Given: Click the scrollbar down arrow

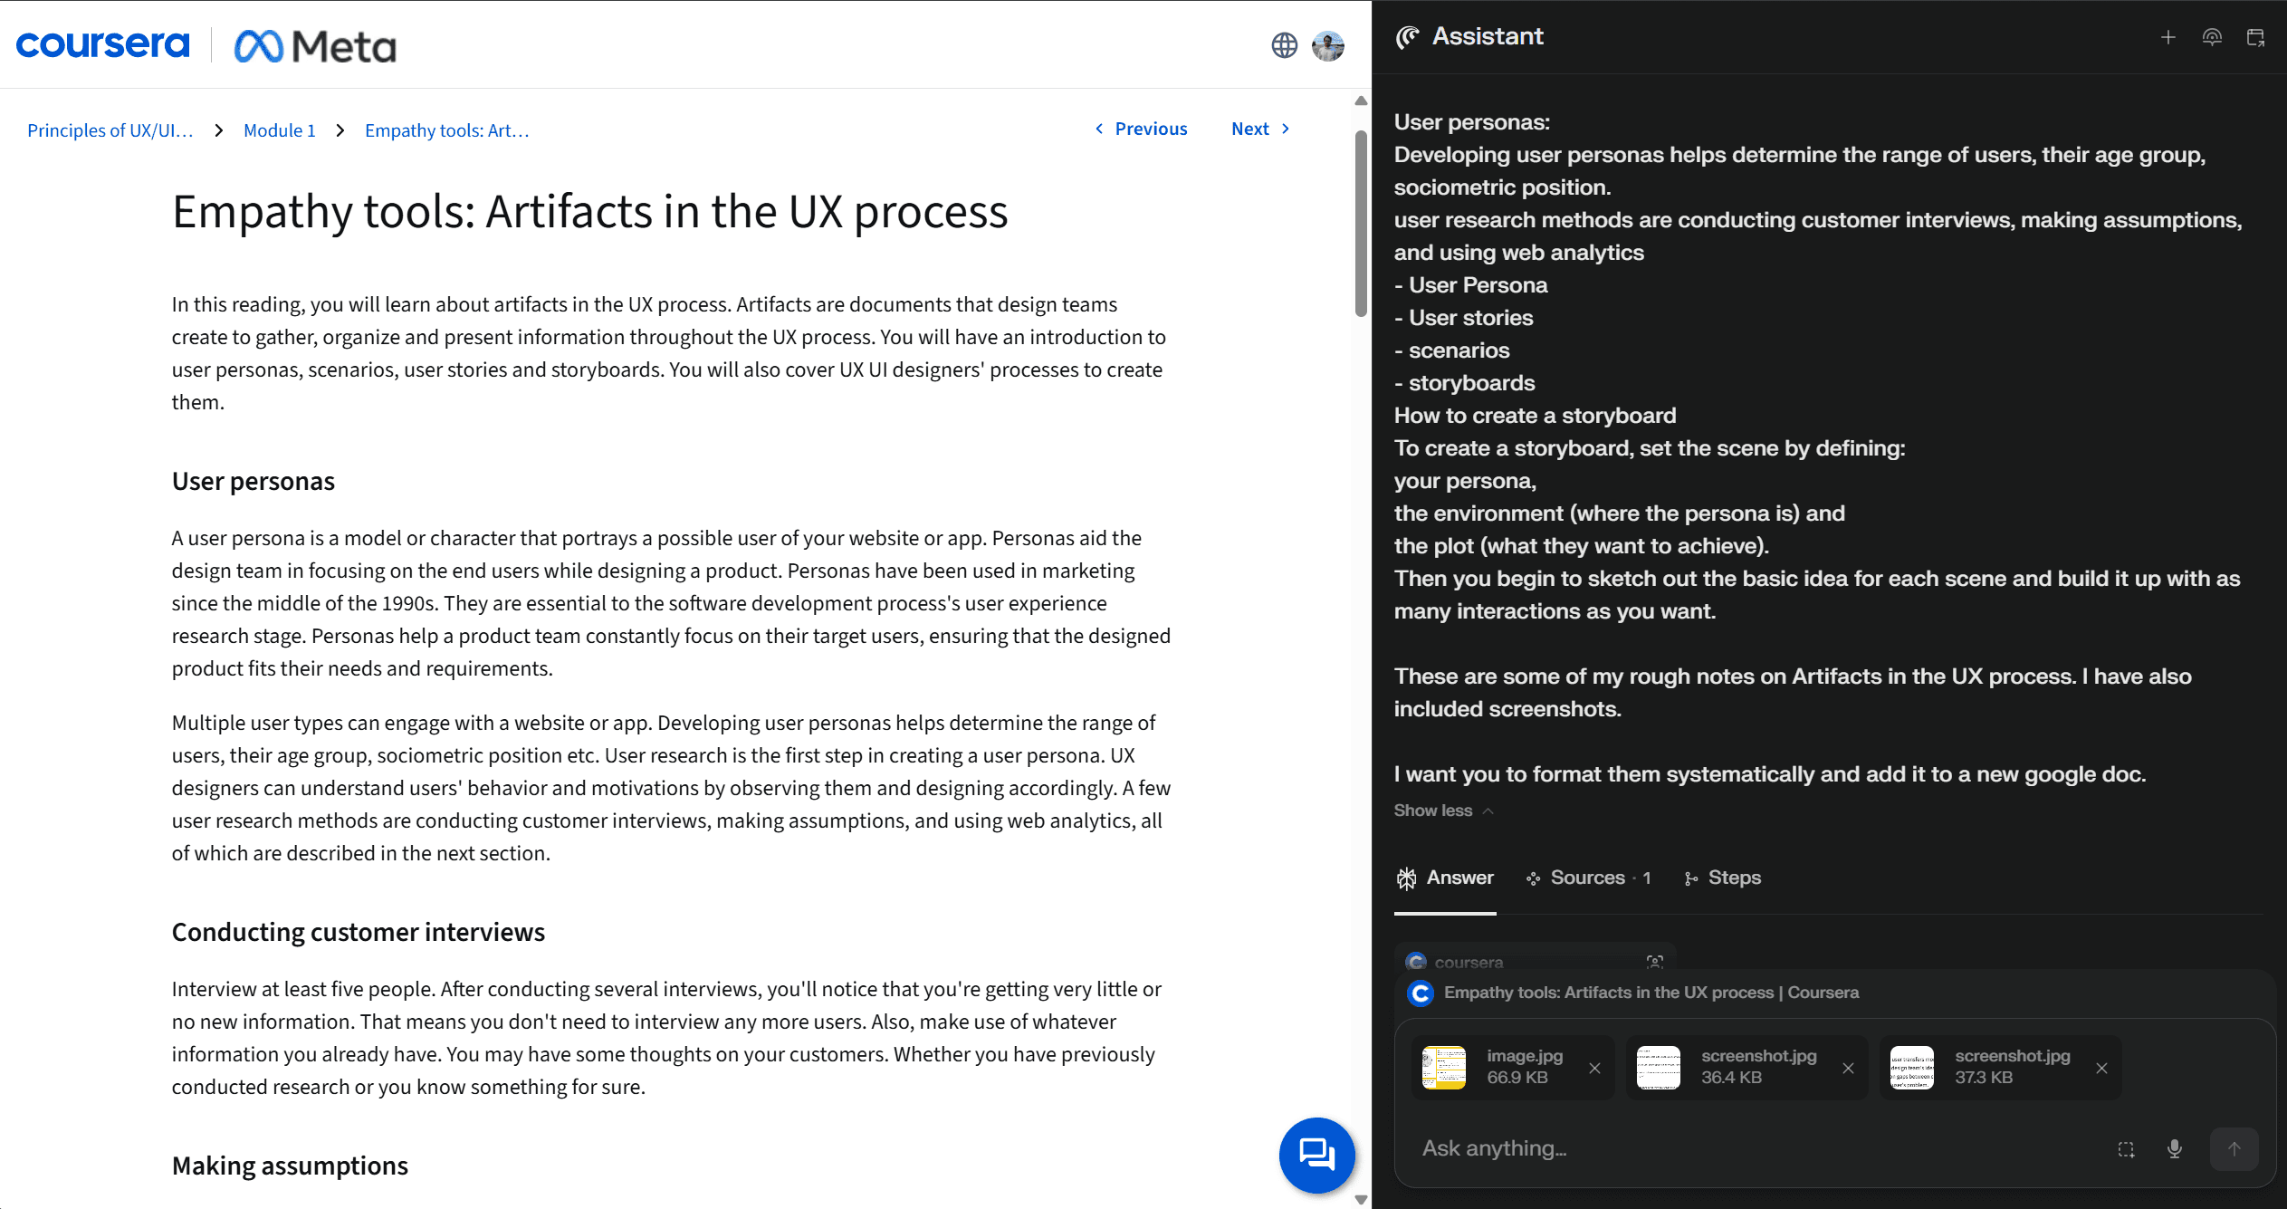Looking at the screenshot, I should coord(1360,1200).
